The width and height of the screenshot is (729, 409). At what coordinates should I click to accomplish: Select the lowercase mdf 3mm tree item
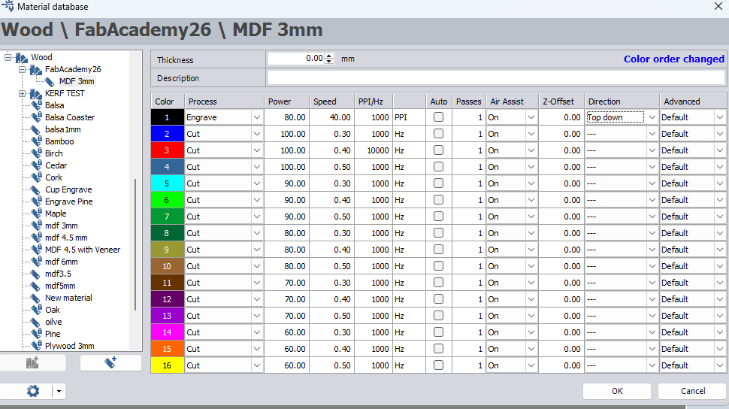[62, 226]
